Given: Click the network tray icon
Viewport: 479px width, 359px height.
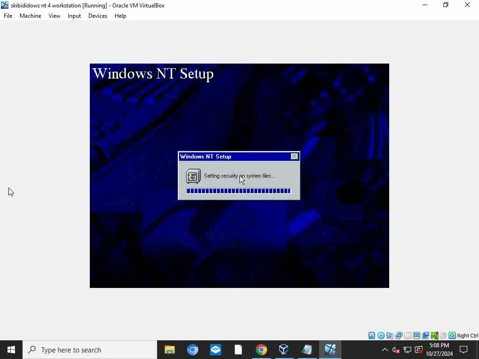Looking at the screenshot, I should [x=407, y=350].
